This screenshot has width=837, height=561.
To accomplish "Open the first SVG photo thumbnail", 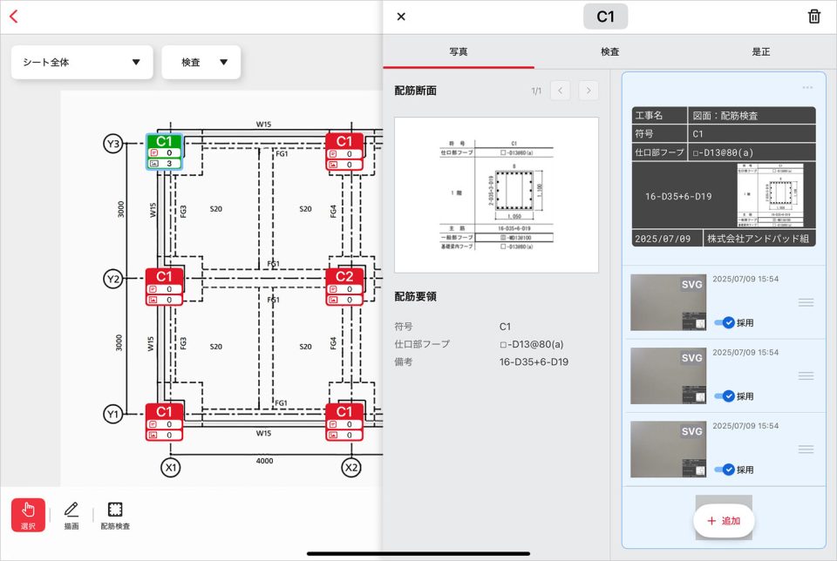I will 669,302.
